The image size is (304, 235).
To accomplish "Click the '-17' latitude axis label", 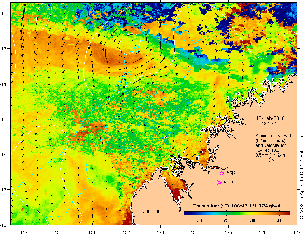I will [3, 189].
